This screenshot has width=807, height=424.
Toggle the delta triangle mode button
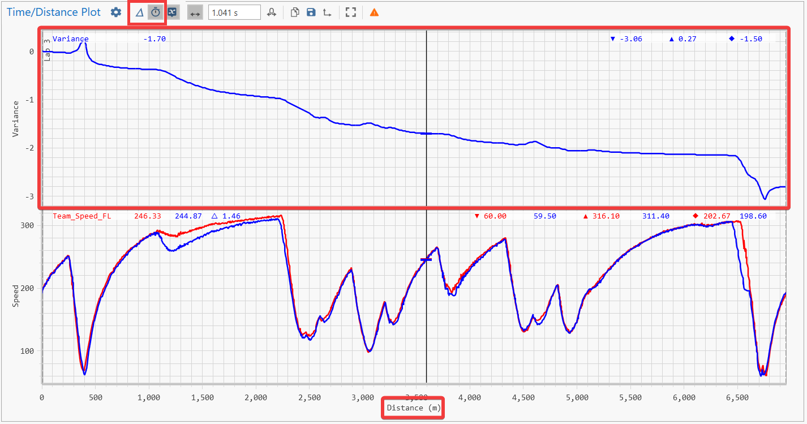(139, 12)
